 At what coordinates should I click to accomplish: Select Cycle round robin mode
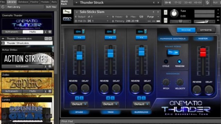click(x=166, y=62)
